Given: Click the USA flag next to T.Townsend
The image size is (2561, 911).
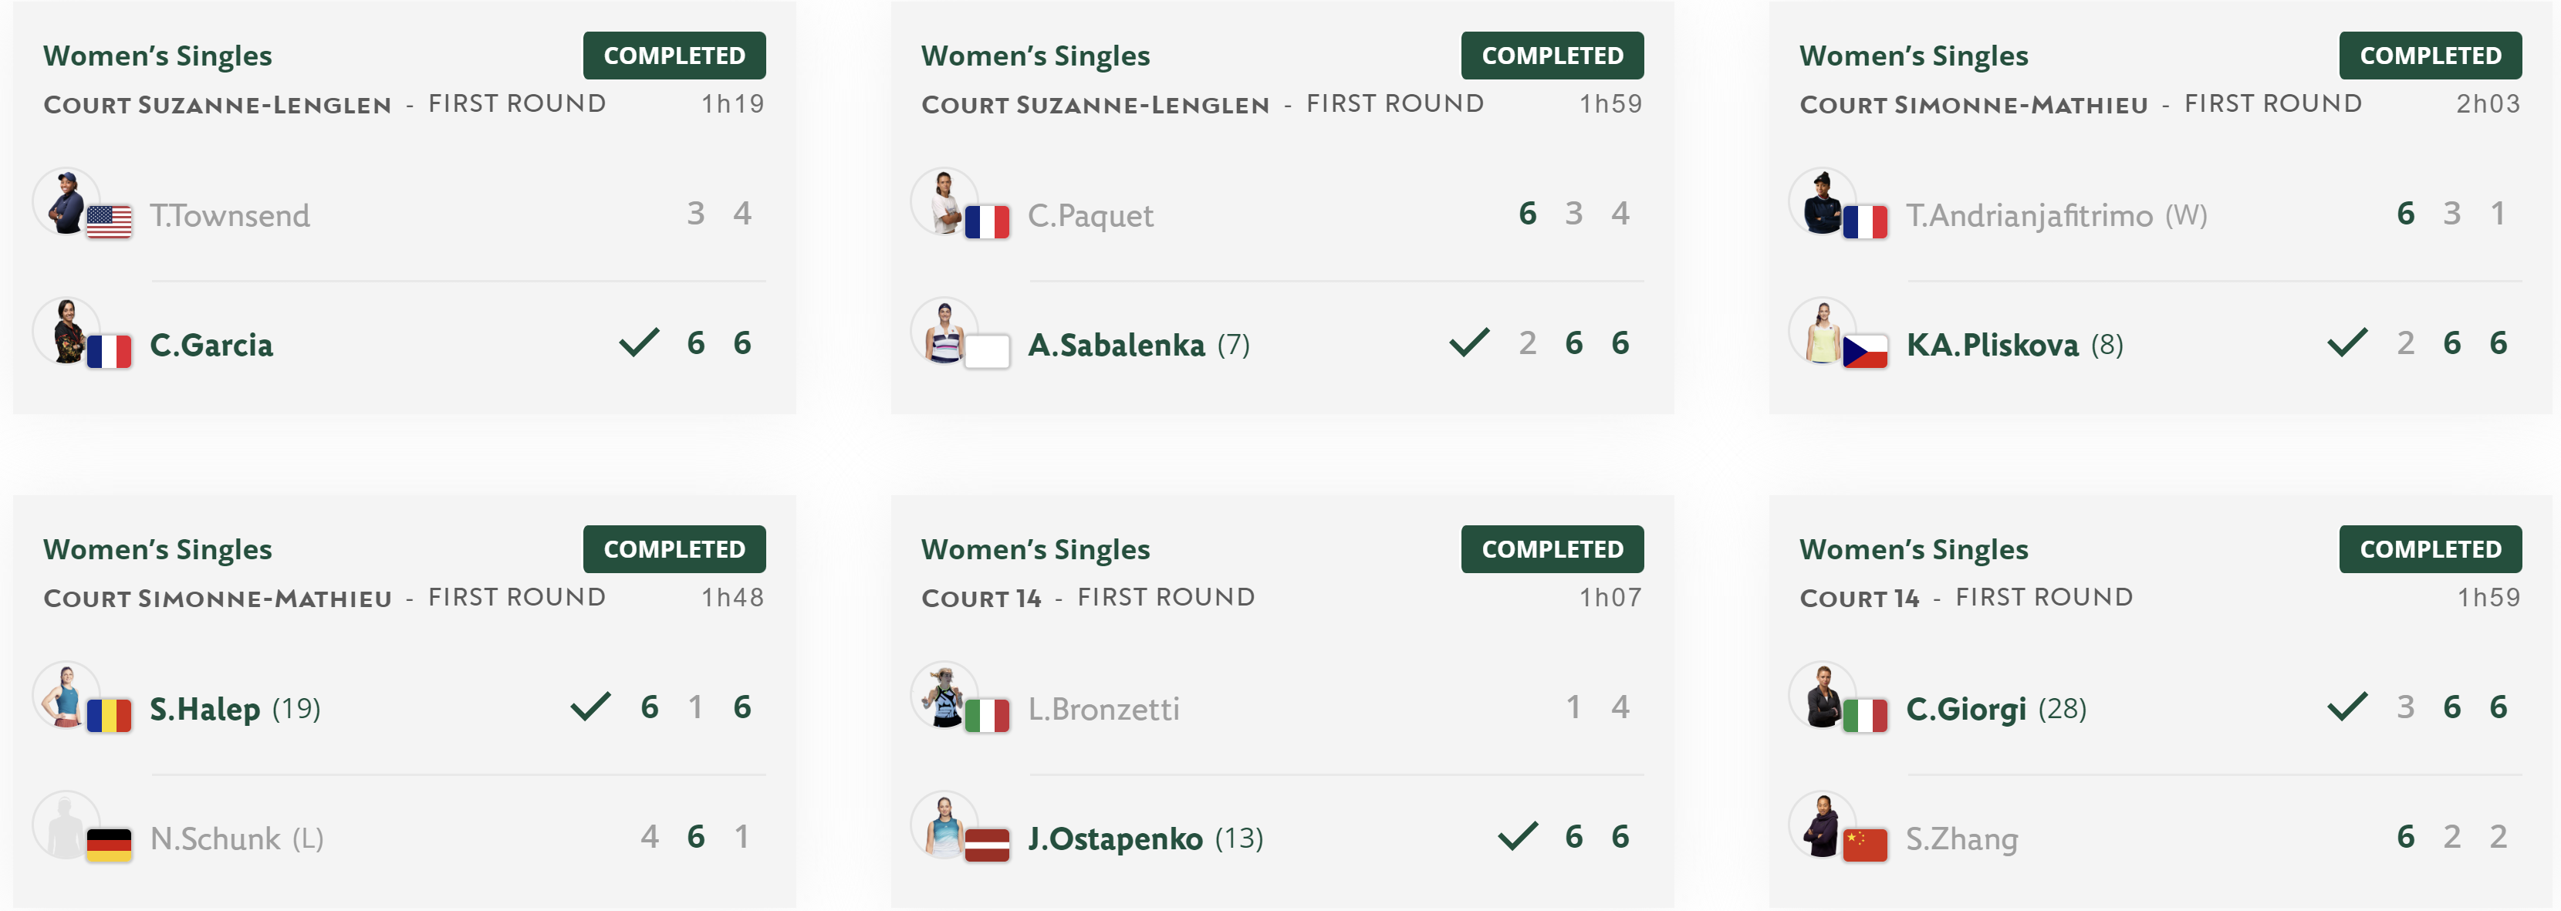Looking at the screenshot, I should point(108,221).
